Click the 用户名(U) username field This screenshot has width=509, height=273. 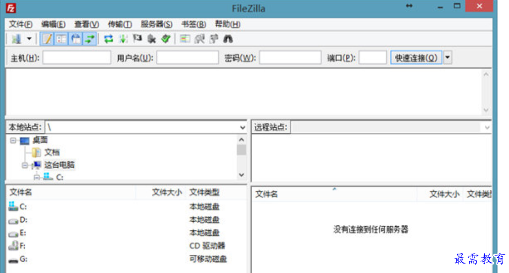tap(188, 58)
